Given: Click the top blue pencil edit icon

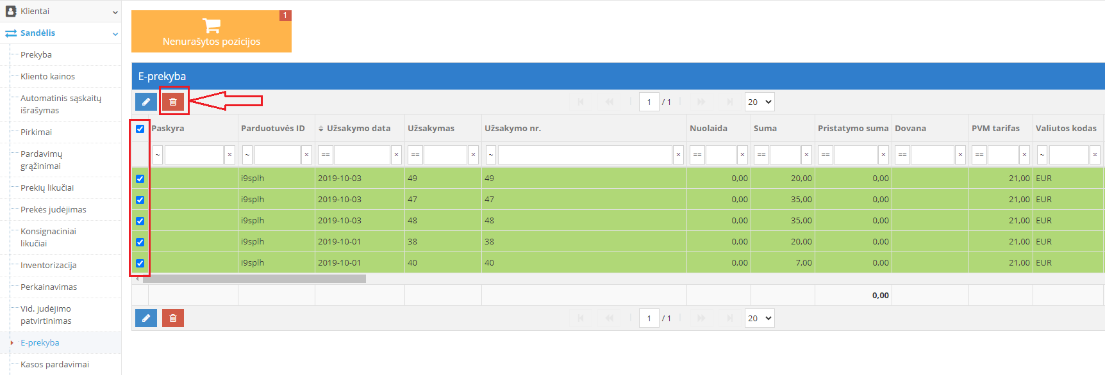Looking at the screenshot, I should point(146,102).
